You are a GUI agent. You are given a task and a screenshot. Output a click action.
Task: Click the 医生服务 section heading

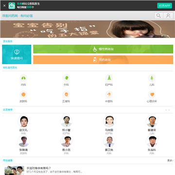click(8, 41)
